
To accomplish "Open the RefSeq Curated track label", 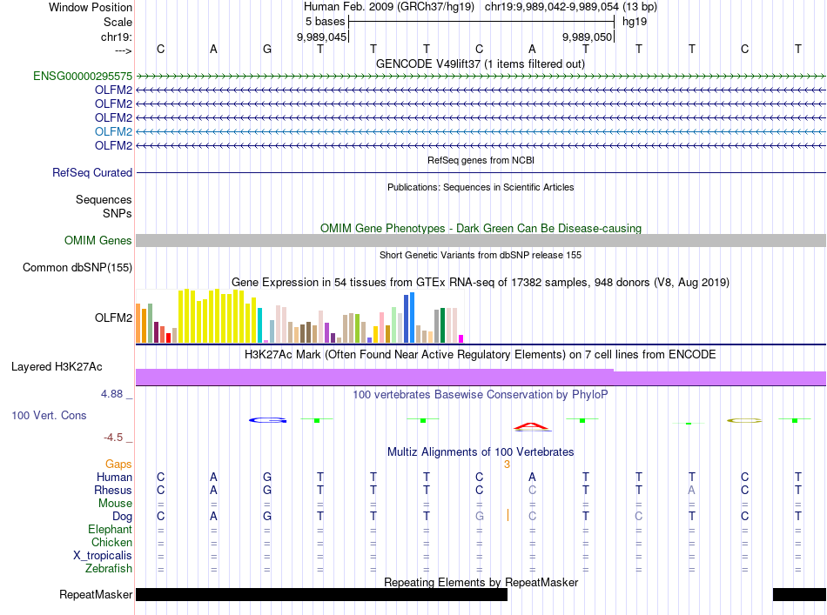I will click(92, 172).
